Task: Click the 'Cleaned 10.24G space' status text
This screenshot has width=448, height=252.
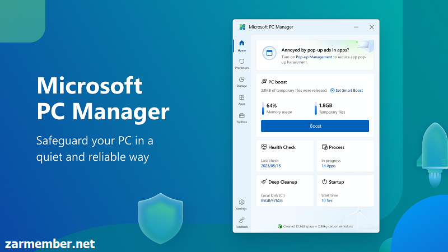Action: tap(318, 226)
